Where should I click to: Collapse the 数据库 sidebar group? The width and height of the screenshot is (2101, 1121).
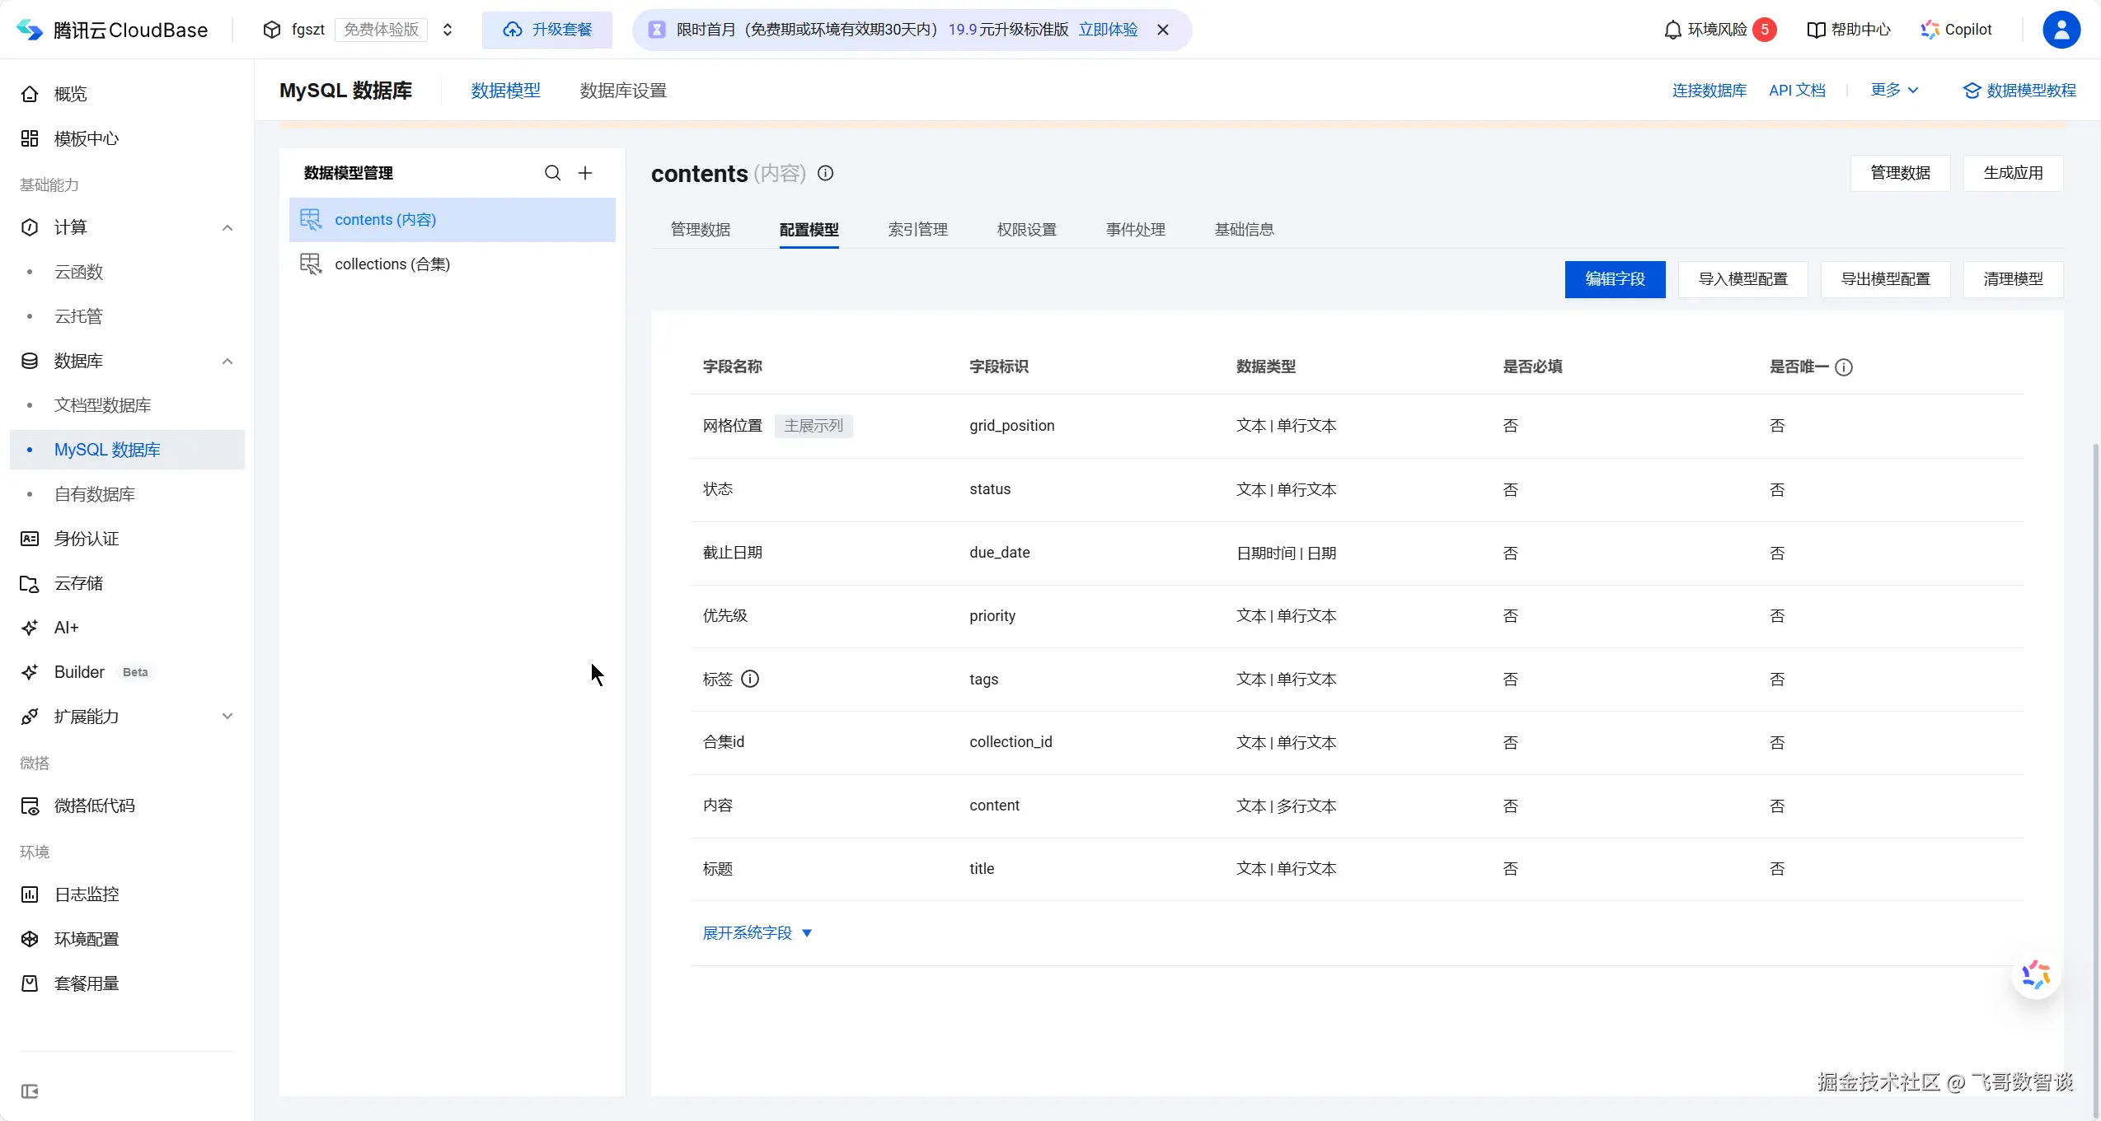(x=227, y=361)
